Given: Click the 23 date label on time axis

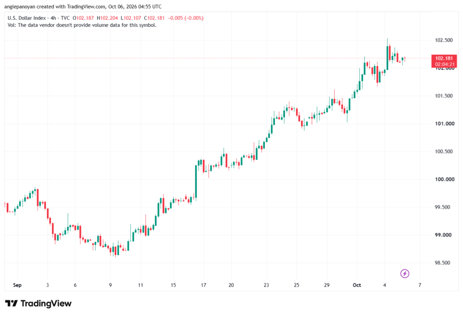Looking at the screenshot, I should pyautogui.click(x=266, y=285).
